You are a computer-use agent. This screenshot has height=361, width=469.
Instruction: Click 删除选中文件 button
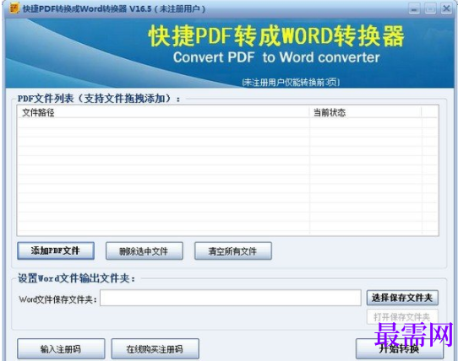click(x=145, y=251)
